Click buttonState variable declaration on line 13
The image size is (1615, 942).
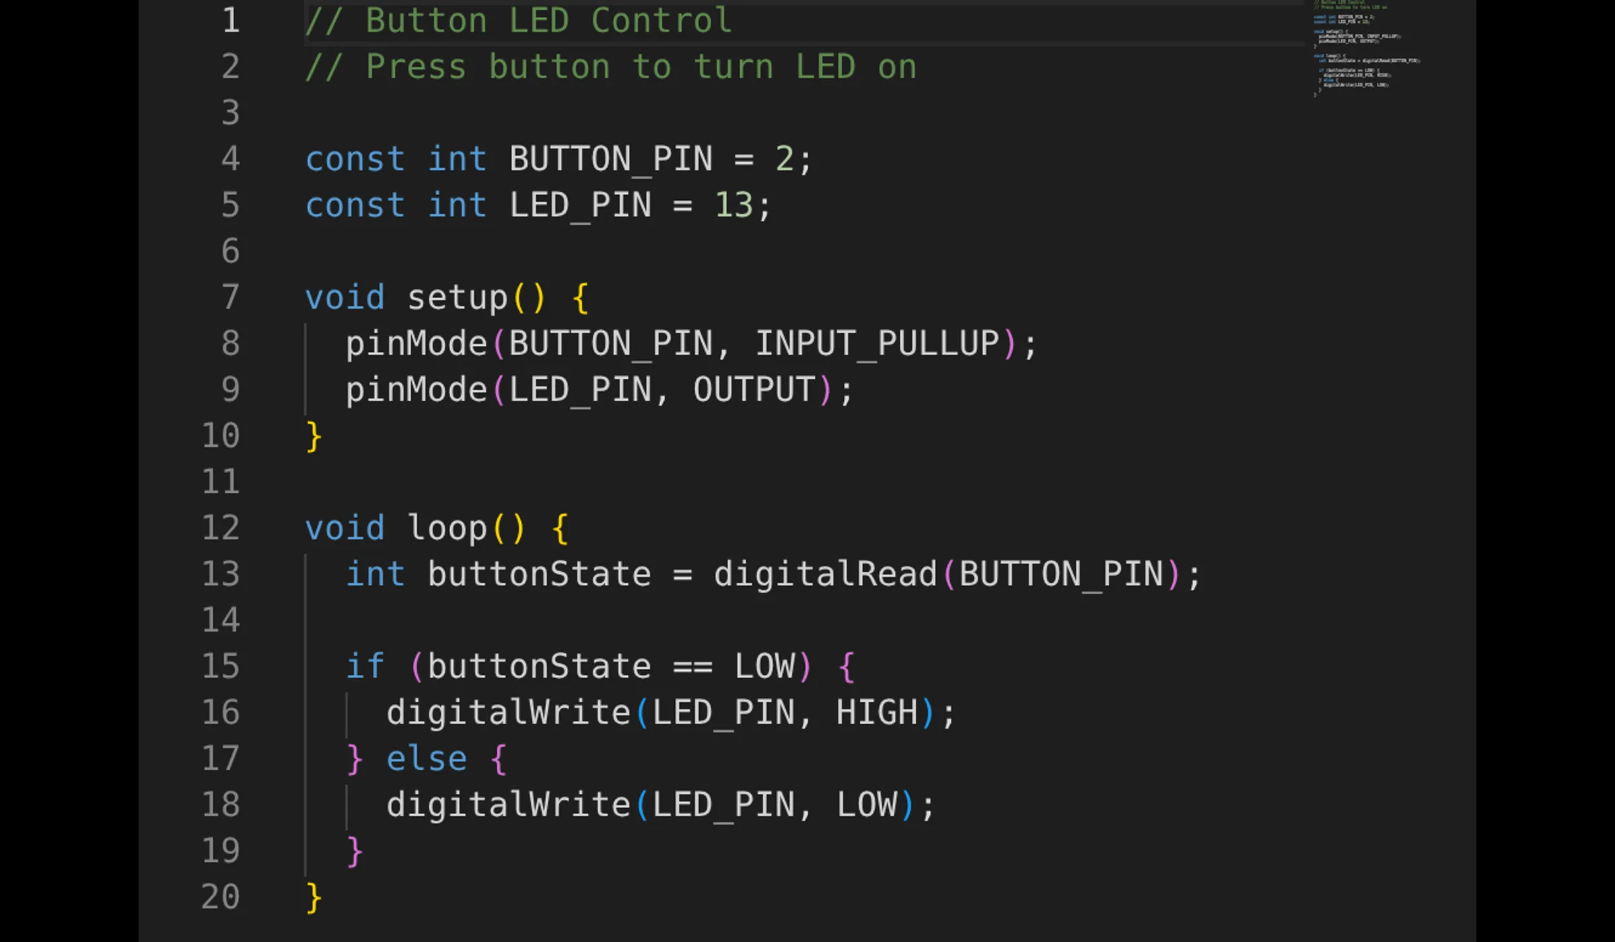(x=539, y=575)
